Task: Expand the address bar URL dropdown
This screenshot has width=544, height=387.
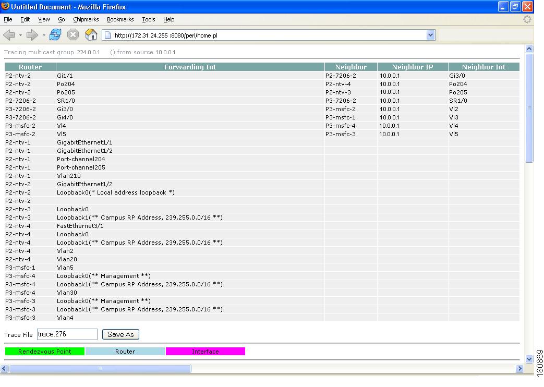Action: (x=430, y=35)
